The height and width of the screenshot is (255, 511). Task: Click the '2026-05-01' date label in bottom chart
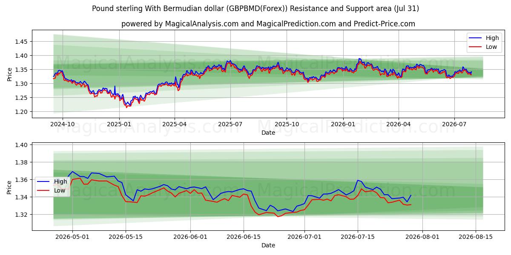[x=72, y=237]
